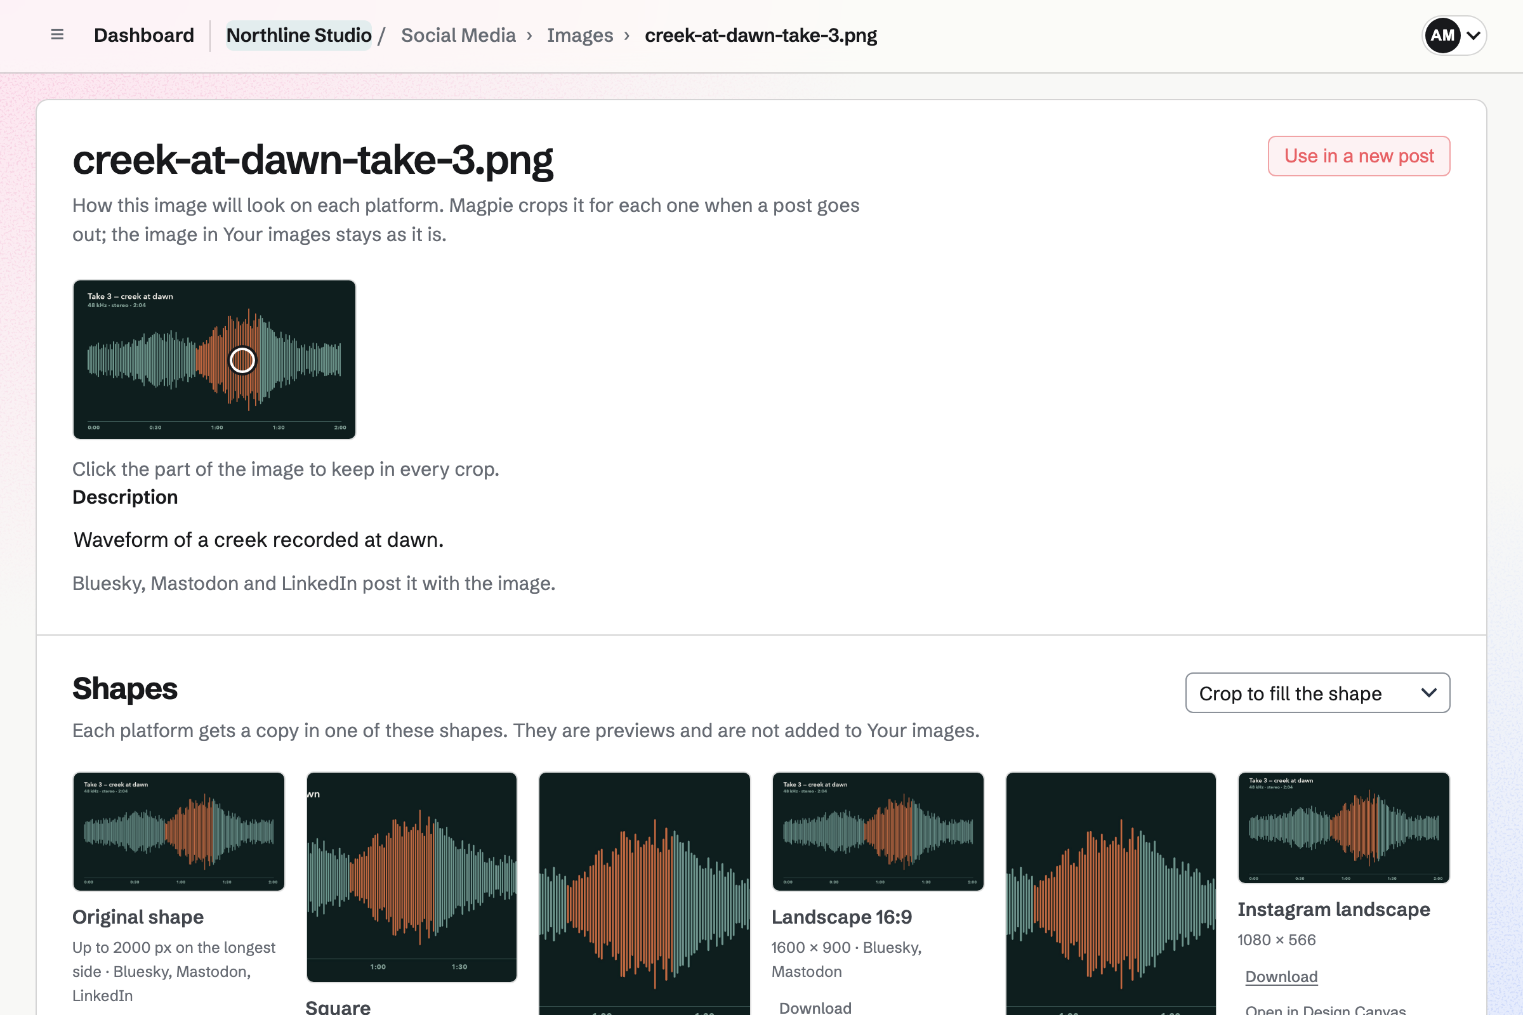Click the Shapes heading
1523x1015 pixels.
point(124,688)
